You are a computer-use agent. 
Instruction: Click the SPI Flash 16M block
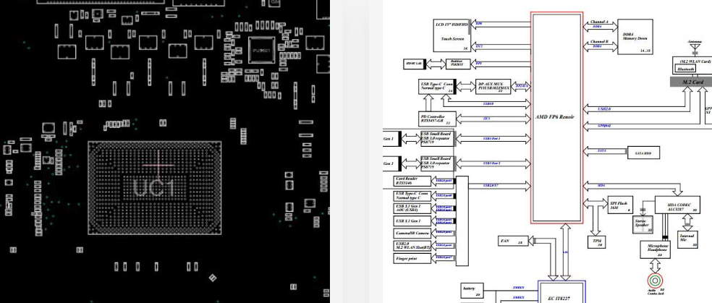pos(620,205)
